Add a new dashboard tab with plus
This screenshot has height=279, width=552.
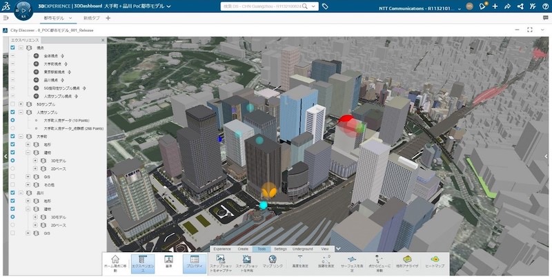[x=108, y=18]
